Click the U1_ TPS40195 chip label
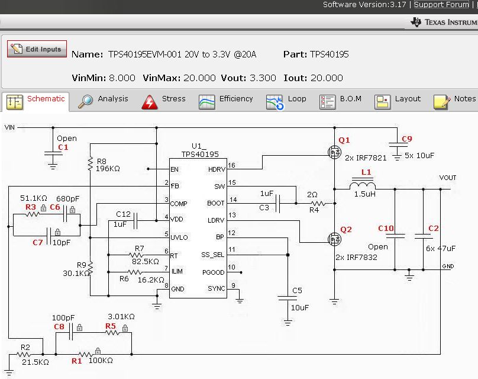This screenshot has width=478, height=379. (x=200, y=150)
